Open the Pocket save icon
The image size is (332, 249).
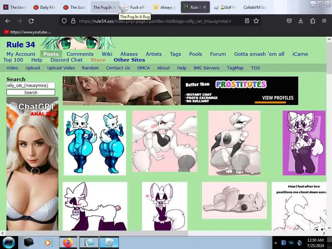point(289,21)
